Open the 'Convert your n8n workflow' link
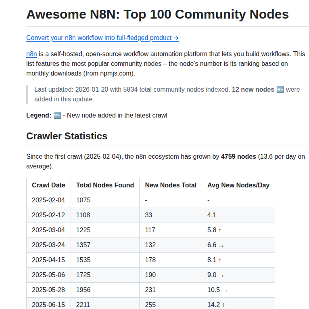Viewport: 309px width, 309px height. [102, 38]
